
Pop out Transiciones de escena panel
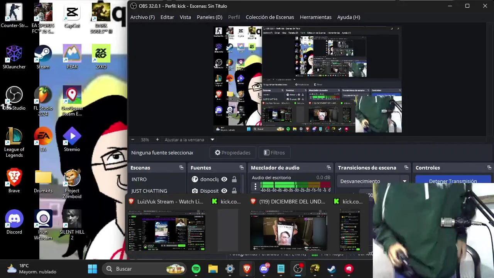pos(406,168)
